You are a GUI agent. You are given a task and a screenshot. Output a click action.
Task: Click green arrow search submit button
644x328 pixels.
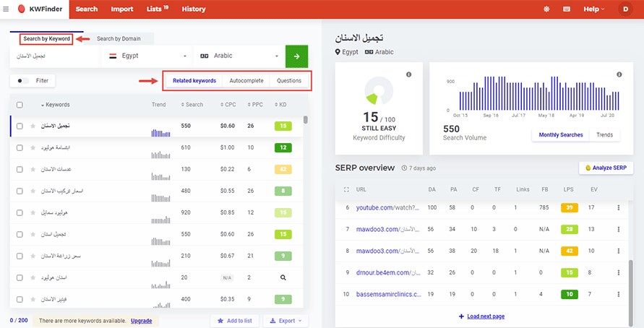coord(296,56)
